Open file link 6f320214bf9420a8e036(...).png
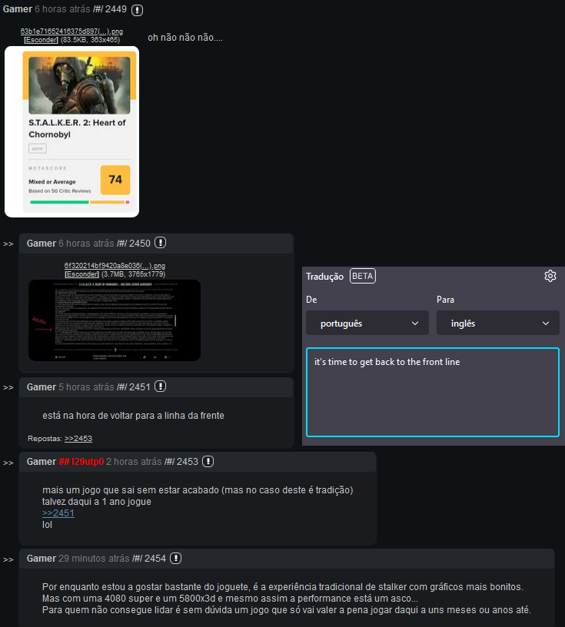565x627 pixels. (x=115, y=266)
